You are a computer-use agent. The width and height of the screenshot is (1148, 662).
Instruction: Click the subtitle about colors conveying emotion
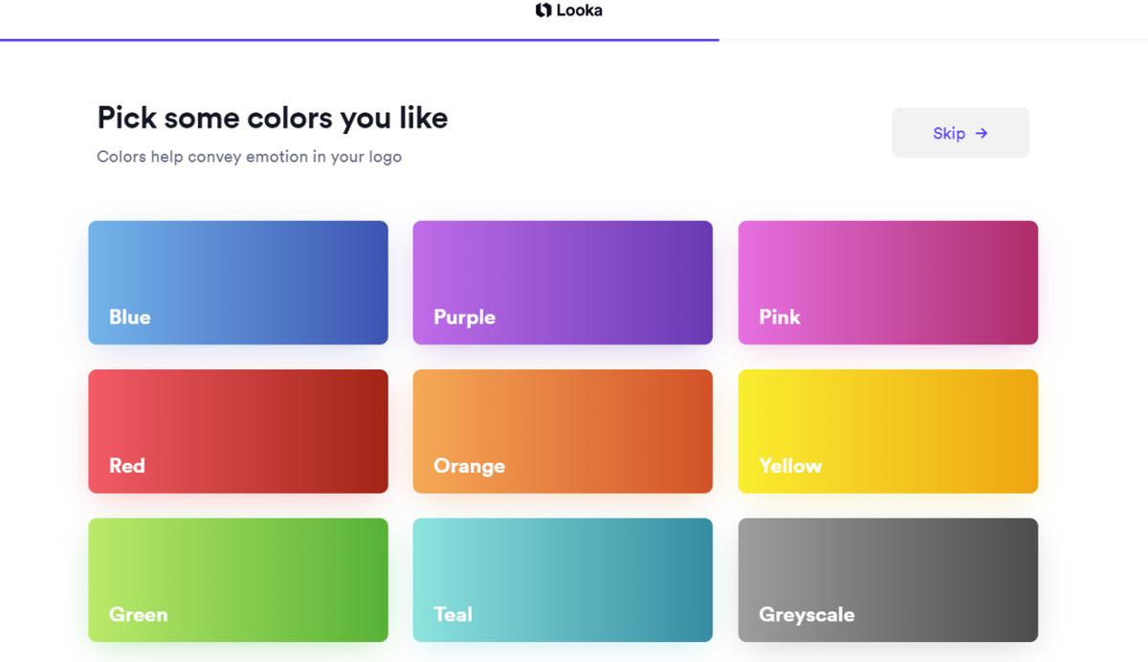coord(249,157)
